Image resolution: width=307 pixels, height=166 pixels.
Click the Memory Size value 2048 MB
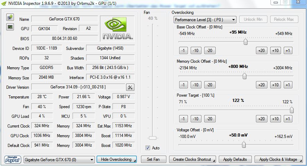point(47,77)
